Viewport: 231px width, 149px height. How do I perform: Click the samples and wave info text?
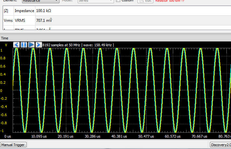click(78, 45)
